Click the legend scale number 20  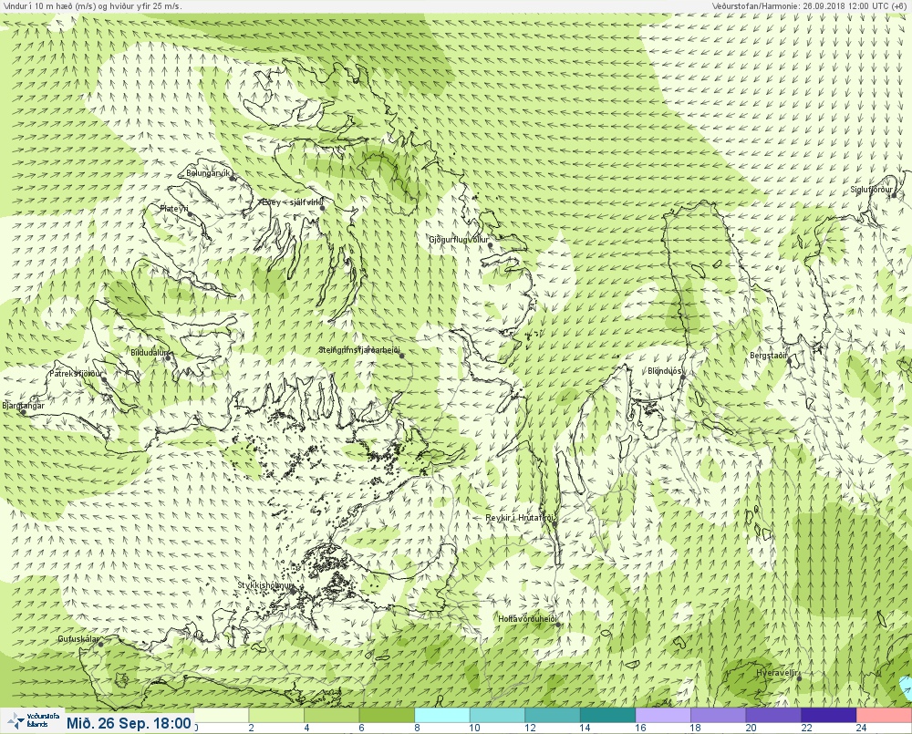[x=751, y=728]
